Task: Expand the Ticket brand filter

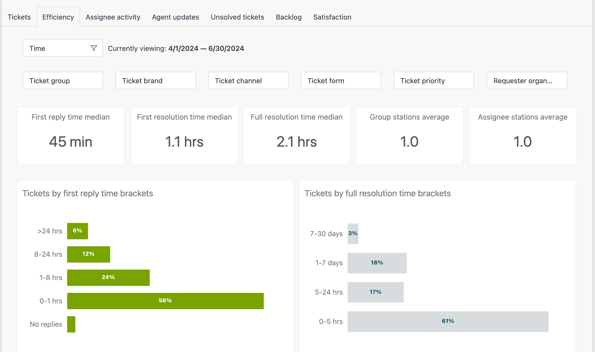Action: (155, 80)
